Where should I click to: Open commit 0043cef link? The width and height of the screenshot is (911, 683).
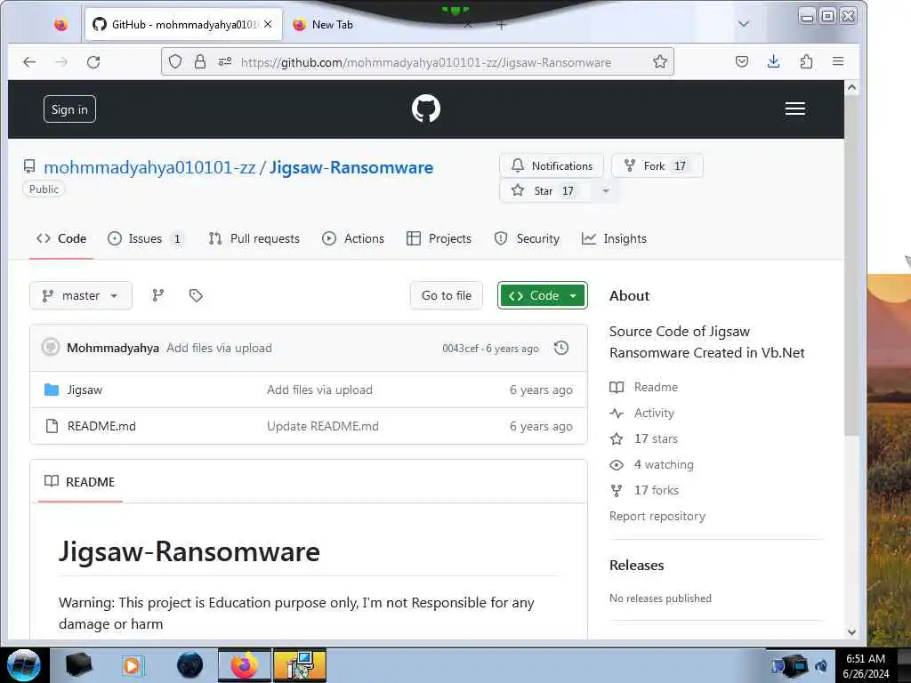coord(460,349)
